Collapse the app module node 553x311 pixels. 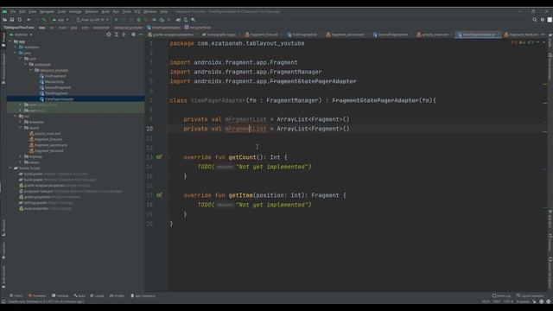[10, 41]
